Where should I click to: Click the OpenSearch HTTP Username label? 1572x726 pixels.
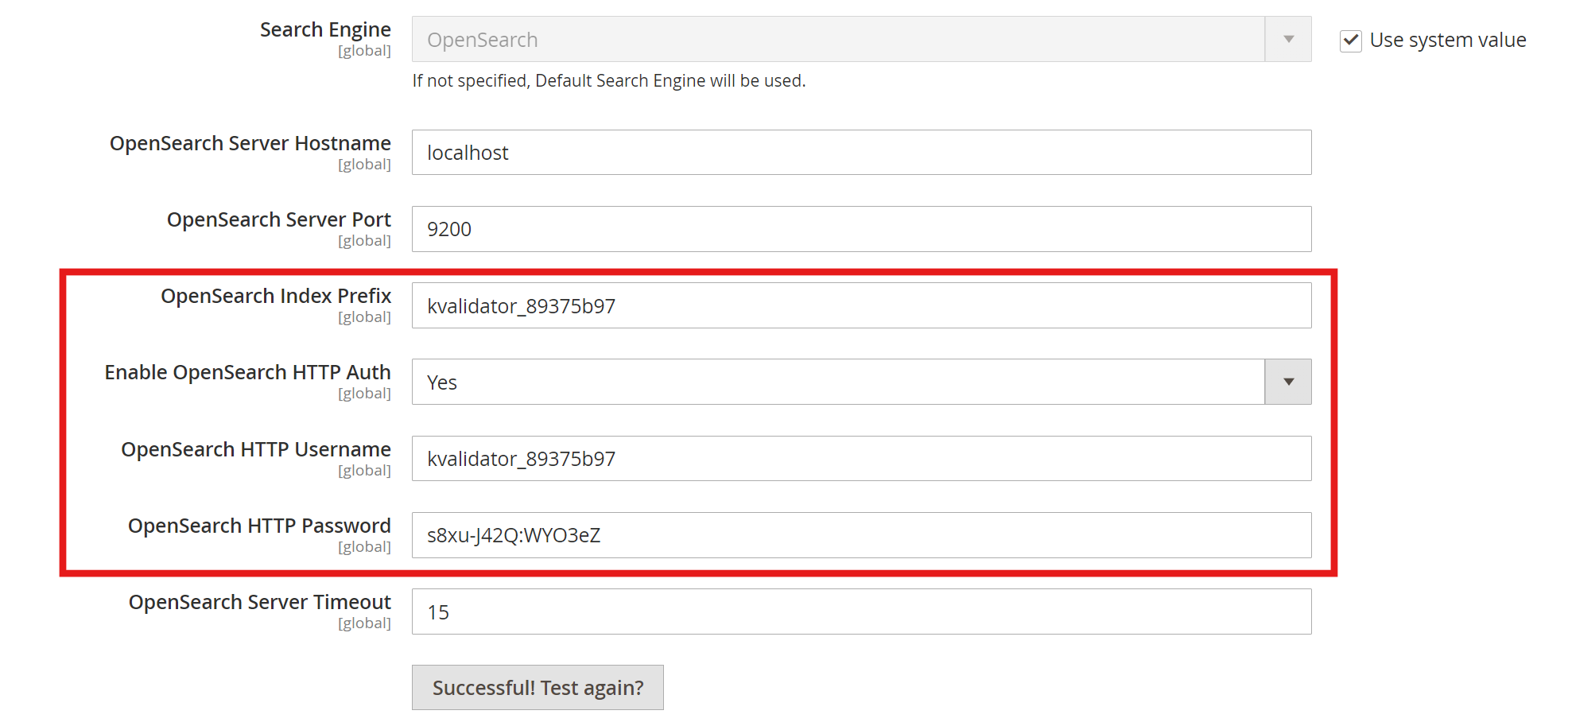pyautogui.click(x=256, y=450)
